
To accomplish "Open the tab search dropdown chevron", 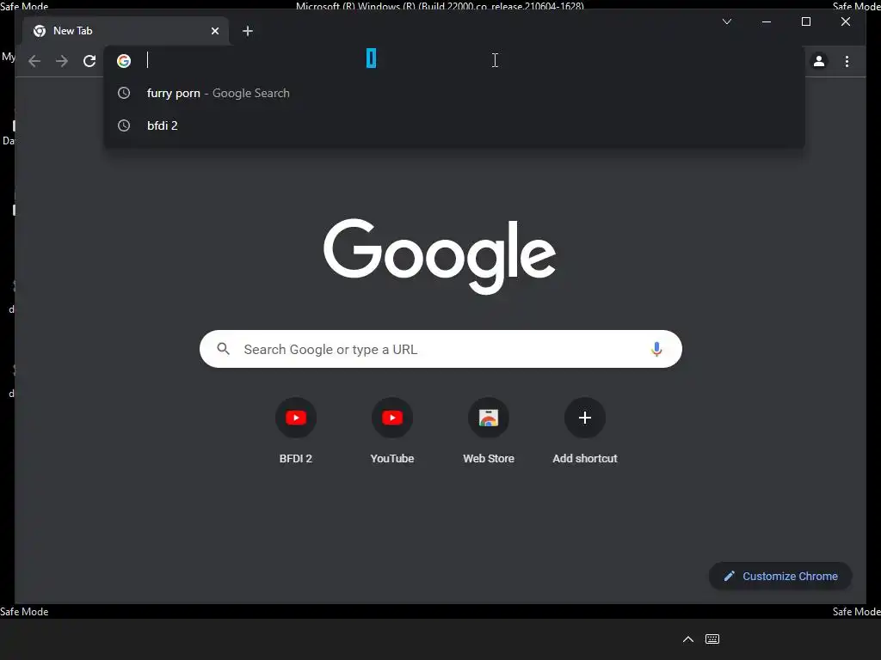I will pyautogui.click(x=727, y=21).
